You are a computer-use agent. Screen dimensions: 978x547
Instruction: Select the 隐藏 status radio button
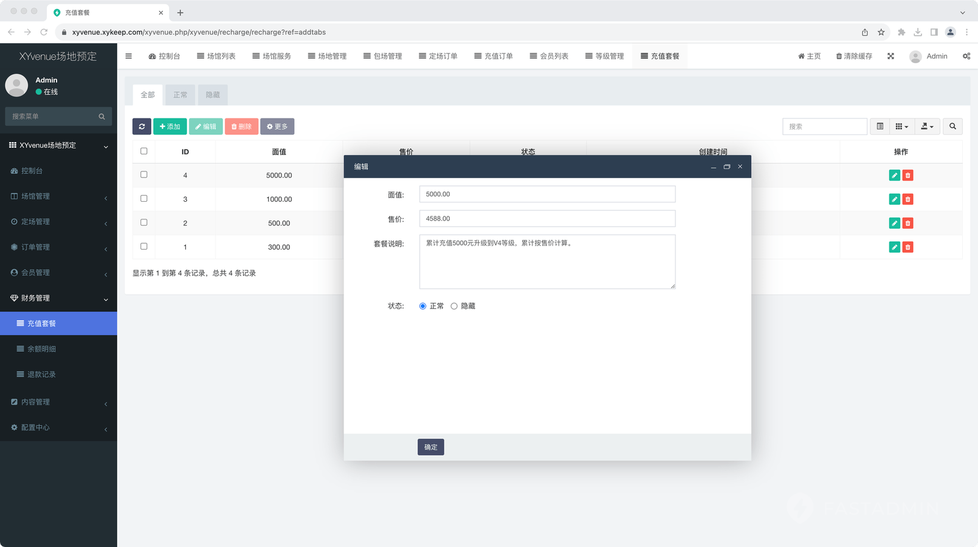point(454,306)
